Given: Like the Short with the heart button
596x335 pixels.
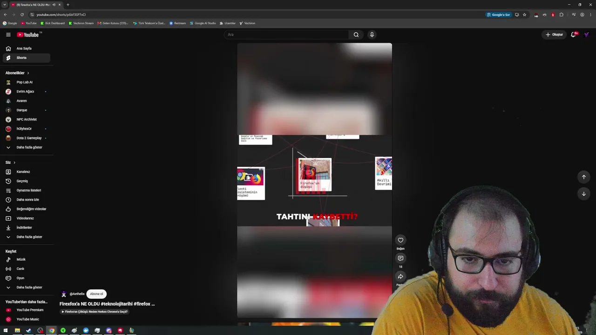Looking at the screenshot, I should (x=400, y=240).
